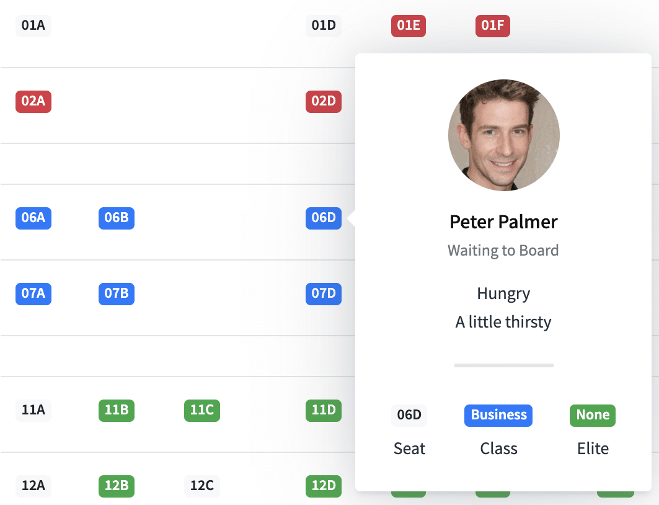
Task: Click the blue Business class badge
Action: [x=498, y=415]
